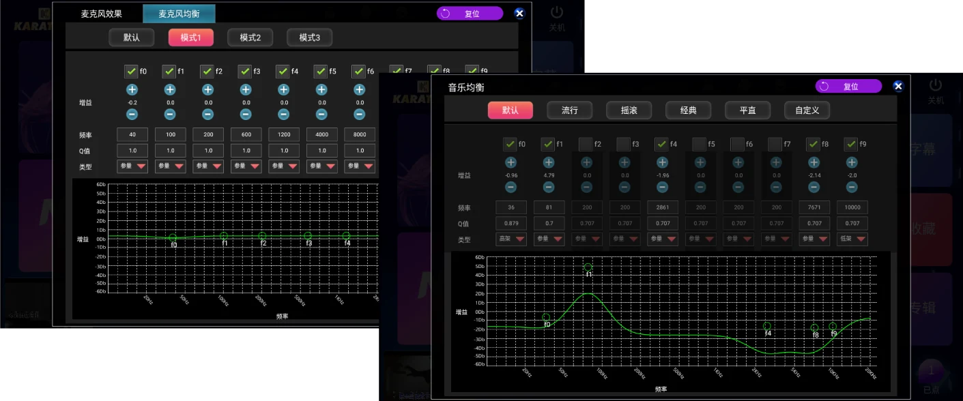Decrease f6 gain in 麦克风均衡 window
The width and height of the screenshot is (963, 401).
[x=360, y=114]
